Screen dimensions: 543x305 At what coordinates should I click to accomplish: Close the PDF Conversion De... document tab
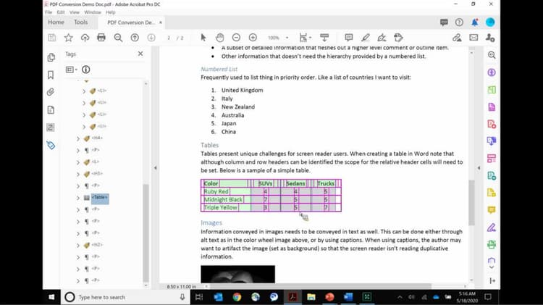[x=161, y=22]
